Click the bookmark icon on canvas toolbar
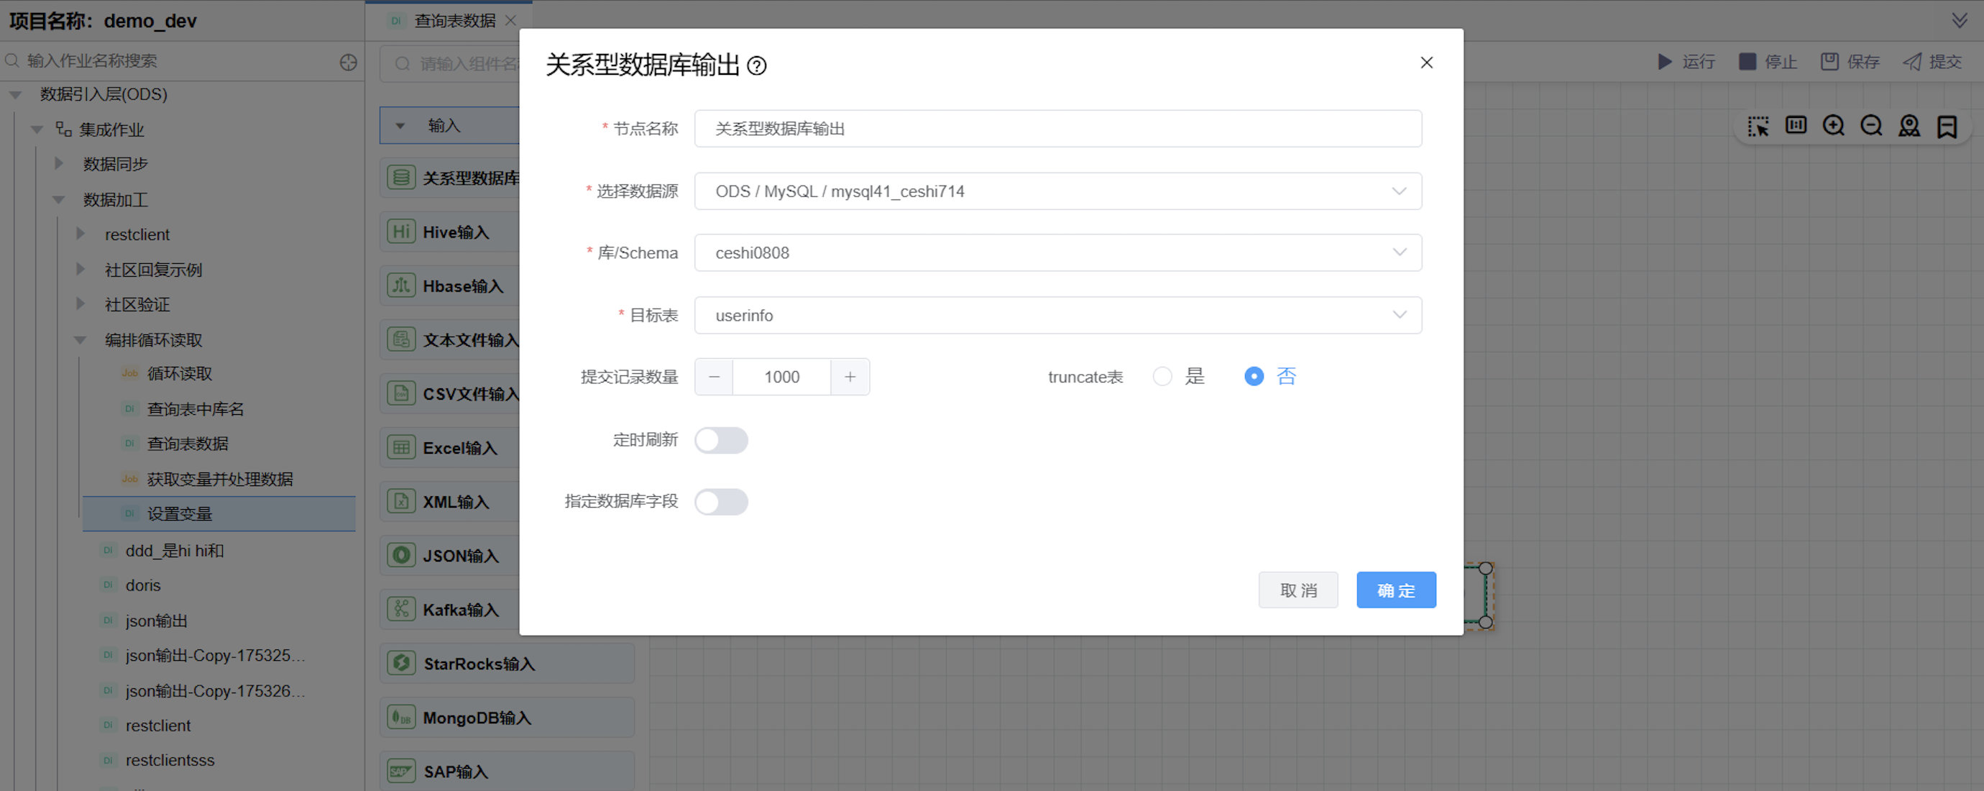The height and width of the screenshot is (791, 1984). [1948, 126]
